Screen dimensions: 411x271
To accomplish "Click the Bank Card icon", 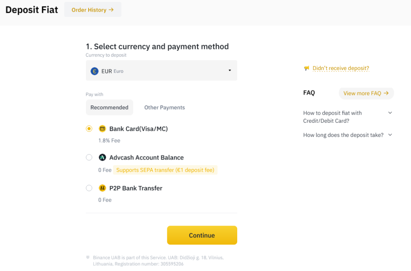I will coord(102,129).
